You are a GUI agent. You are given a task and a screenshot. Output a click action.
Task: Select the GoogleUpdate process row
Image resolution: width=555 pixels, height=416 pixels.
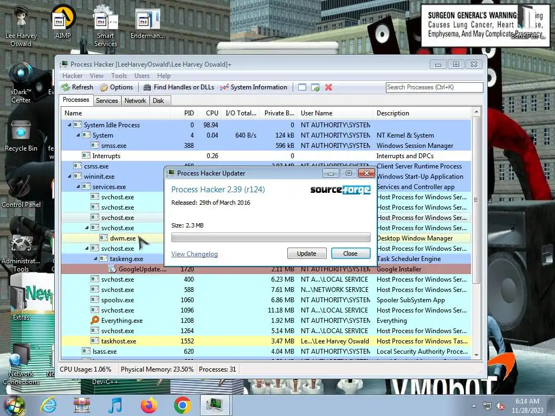click(266, 269)
